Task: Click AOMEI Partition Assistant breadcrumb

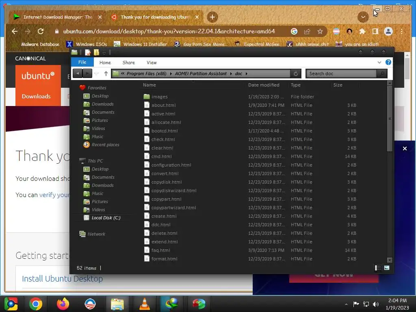Action: point(201,74)
